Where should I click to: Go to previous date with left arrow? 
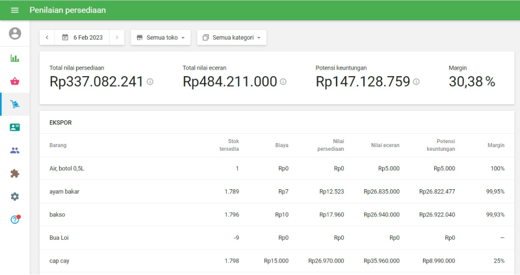47,38
